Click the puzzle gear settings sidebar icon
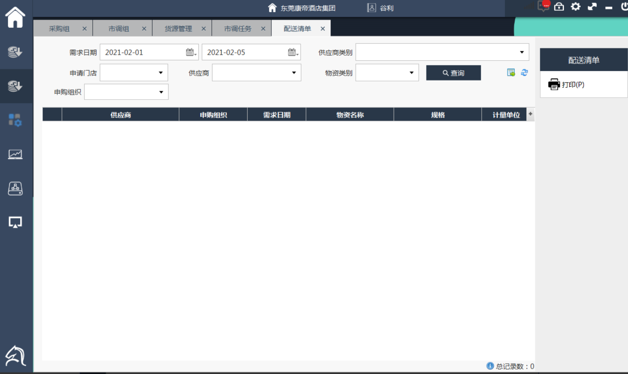 pos(15,120)
